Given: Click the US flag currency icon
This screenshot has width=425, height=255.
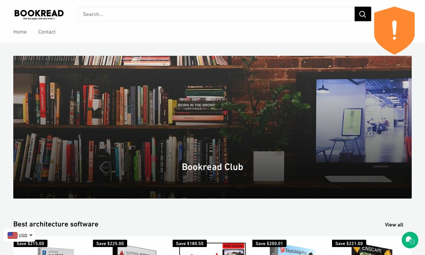Looking at the screenshot, I should click(x=13, y=235).
